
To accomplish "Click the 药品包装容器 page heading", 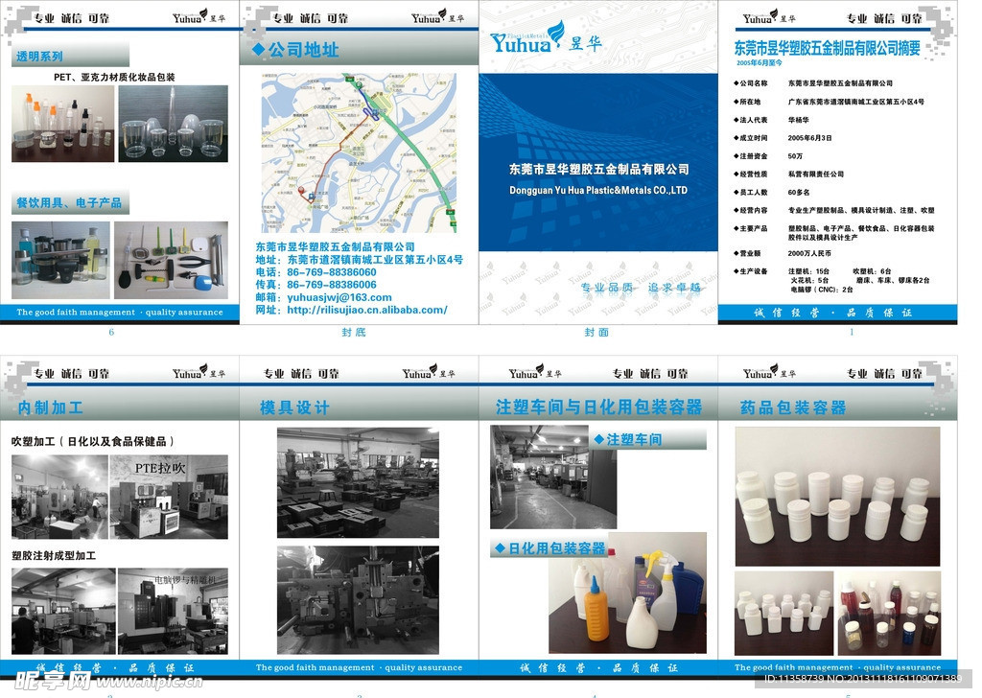I will pos(792,407).
